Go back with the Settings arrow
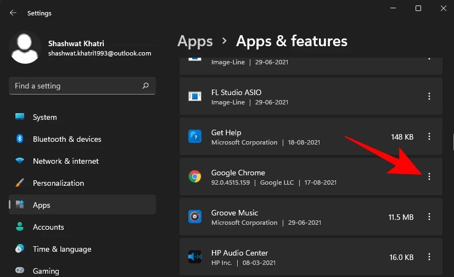Image resolution: width=454 pixels, height=277 pixels. click(13, 13)
